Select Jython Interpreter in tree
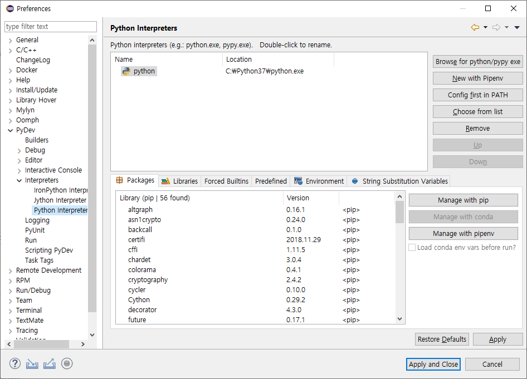The height and width of the screenshot is (379, 527). 60,200
